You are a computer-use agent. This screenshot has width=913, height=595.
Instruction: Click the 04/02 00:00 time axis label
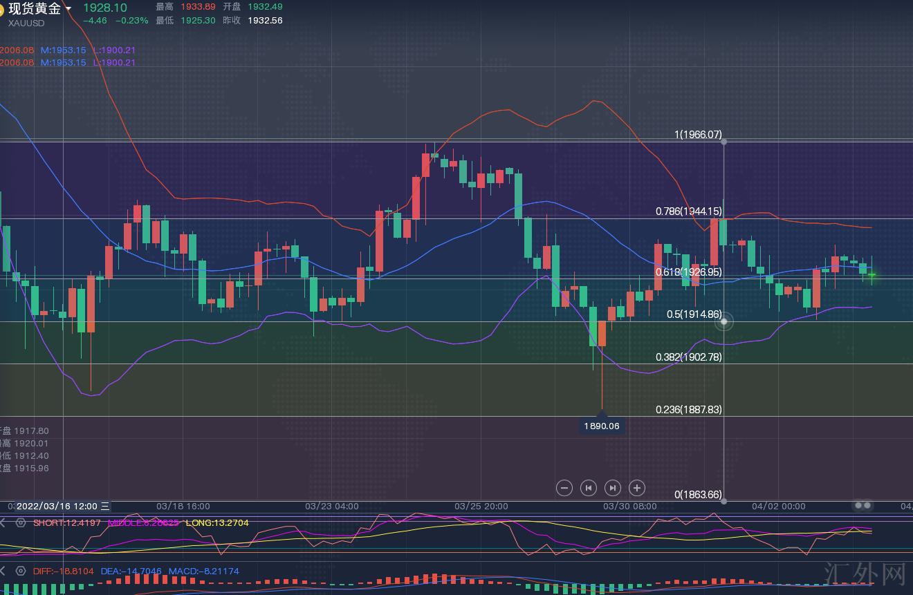779,507
